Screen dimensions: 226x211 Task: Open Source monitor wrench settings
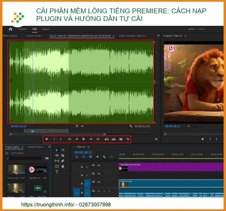point(131,126)
